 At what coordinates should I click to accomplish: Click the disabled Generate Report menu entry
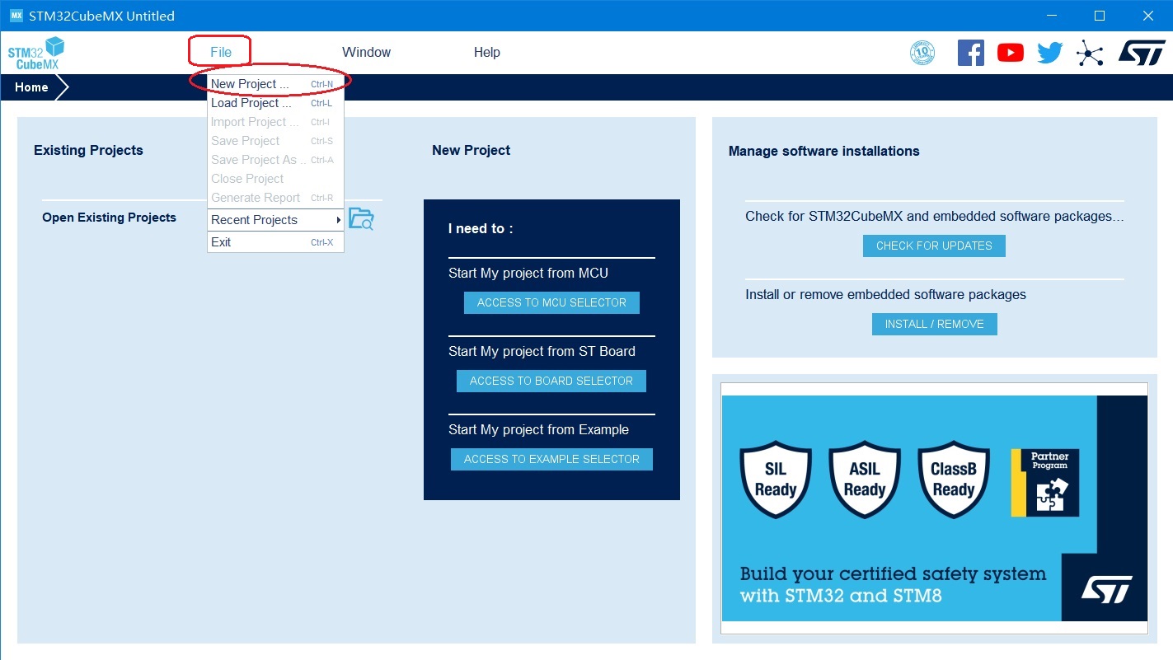[275, 198]
